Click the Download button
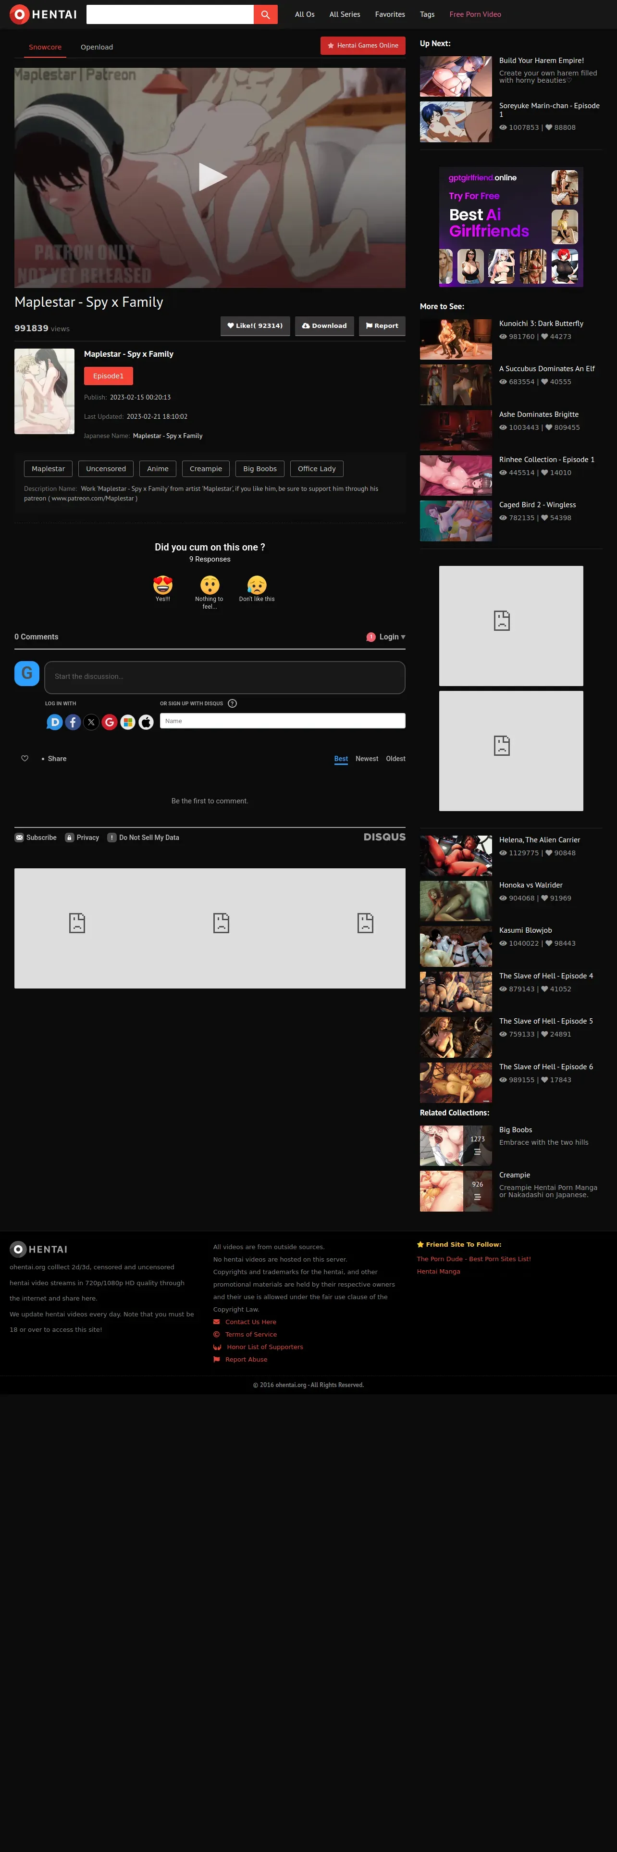Viewport: 617px width, 1852px height. 324,325
